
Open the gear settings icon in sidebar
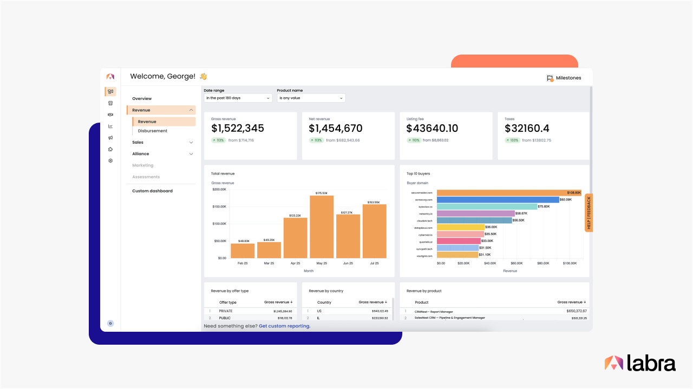pos(110,160)
